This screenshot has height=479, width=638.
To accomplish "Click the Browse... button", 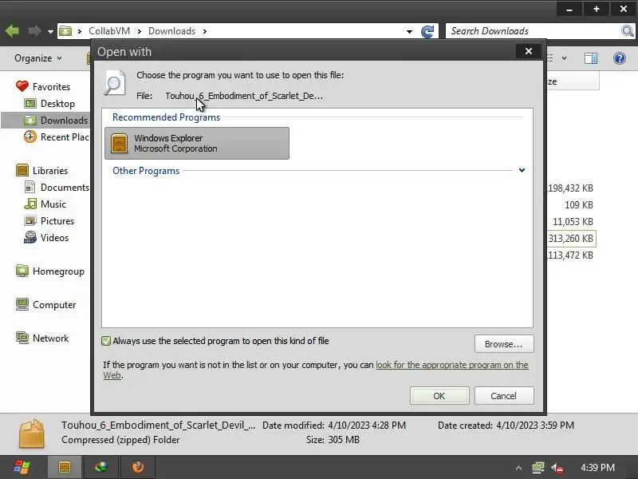I will (x=504, y=344).
